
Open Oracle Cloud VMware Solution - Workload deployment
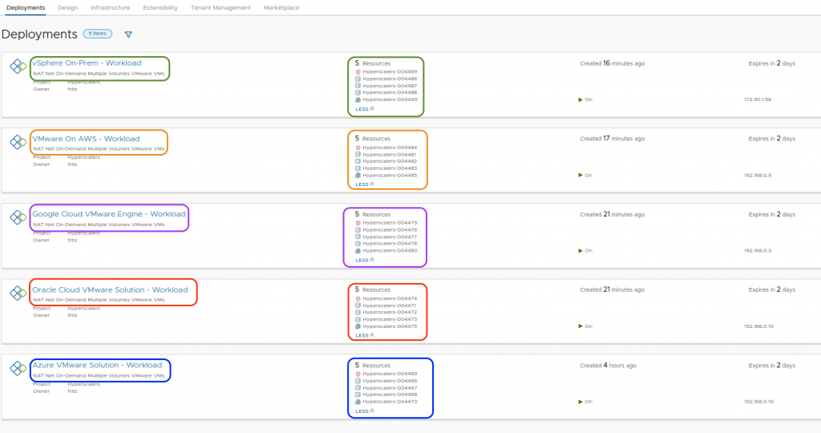click(110, 289)
